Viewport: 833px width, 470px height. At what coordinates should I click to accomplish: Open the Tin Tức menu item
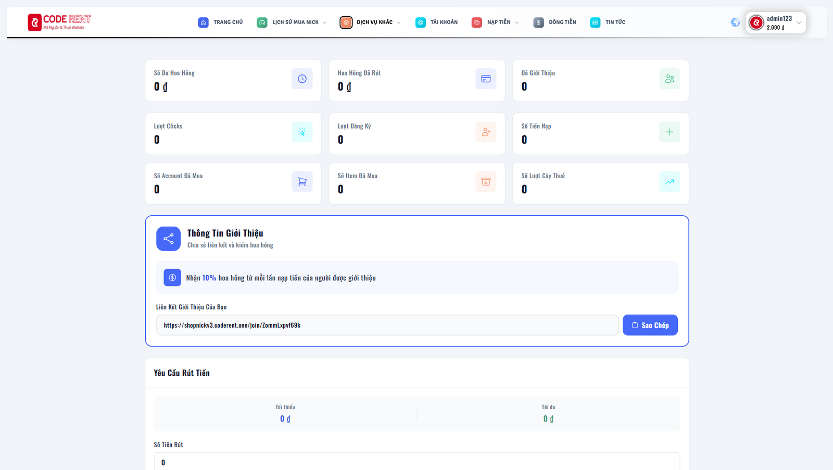click(x=608, y=22)
